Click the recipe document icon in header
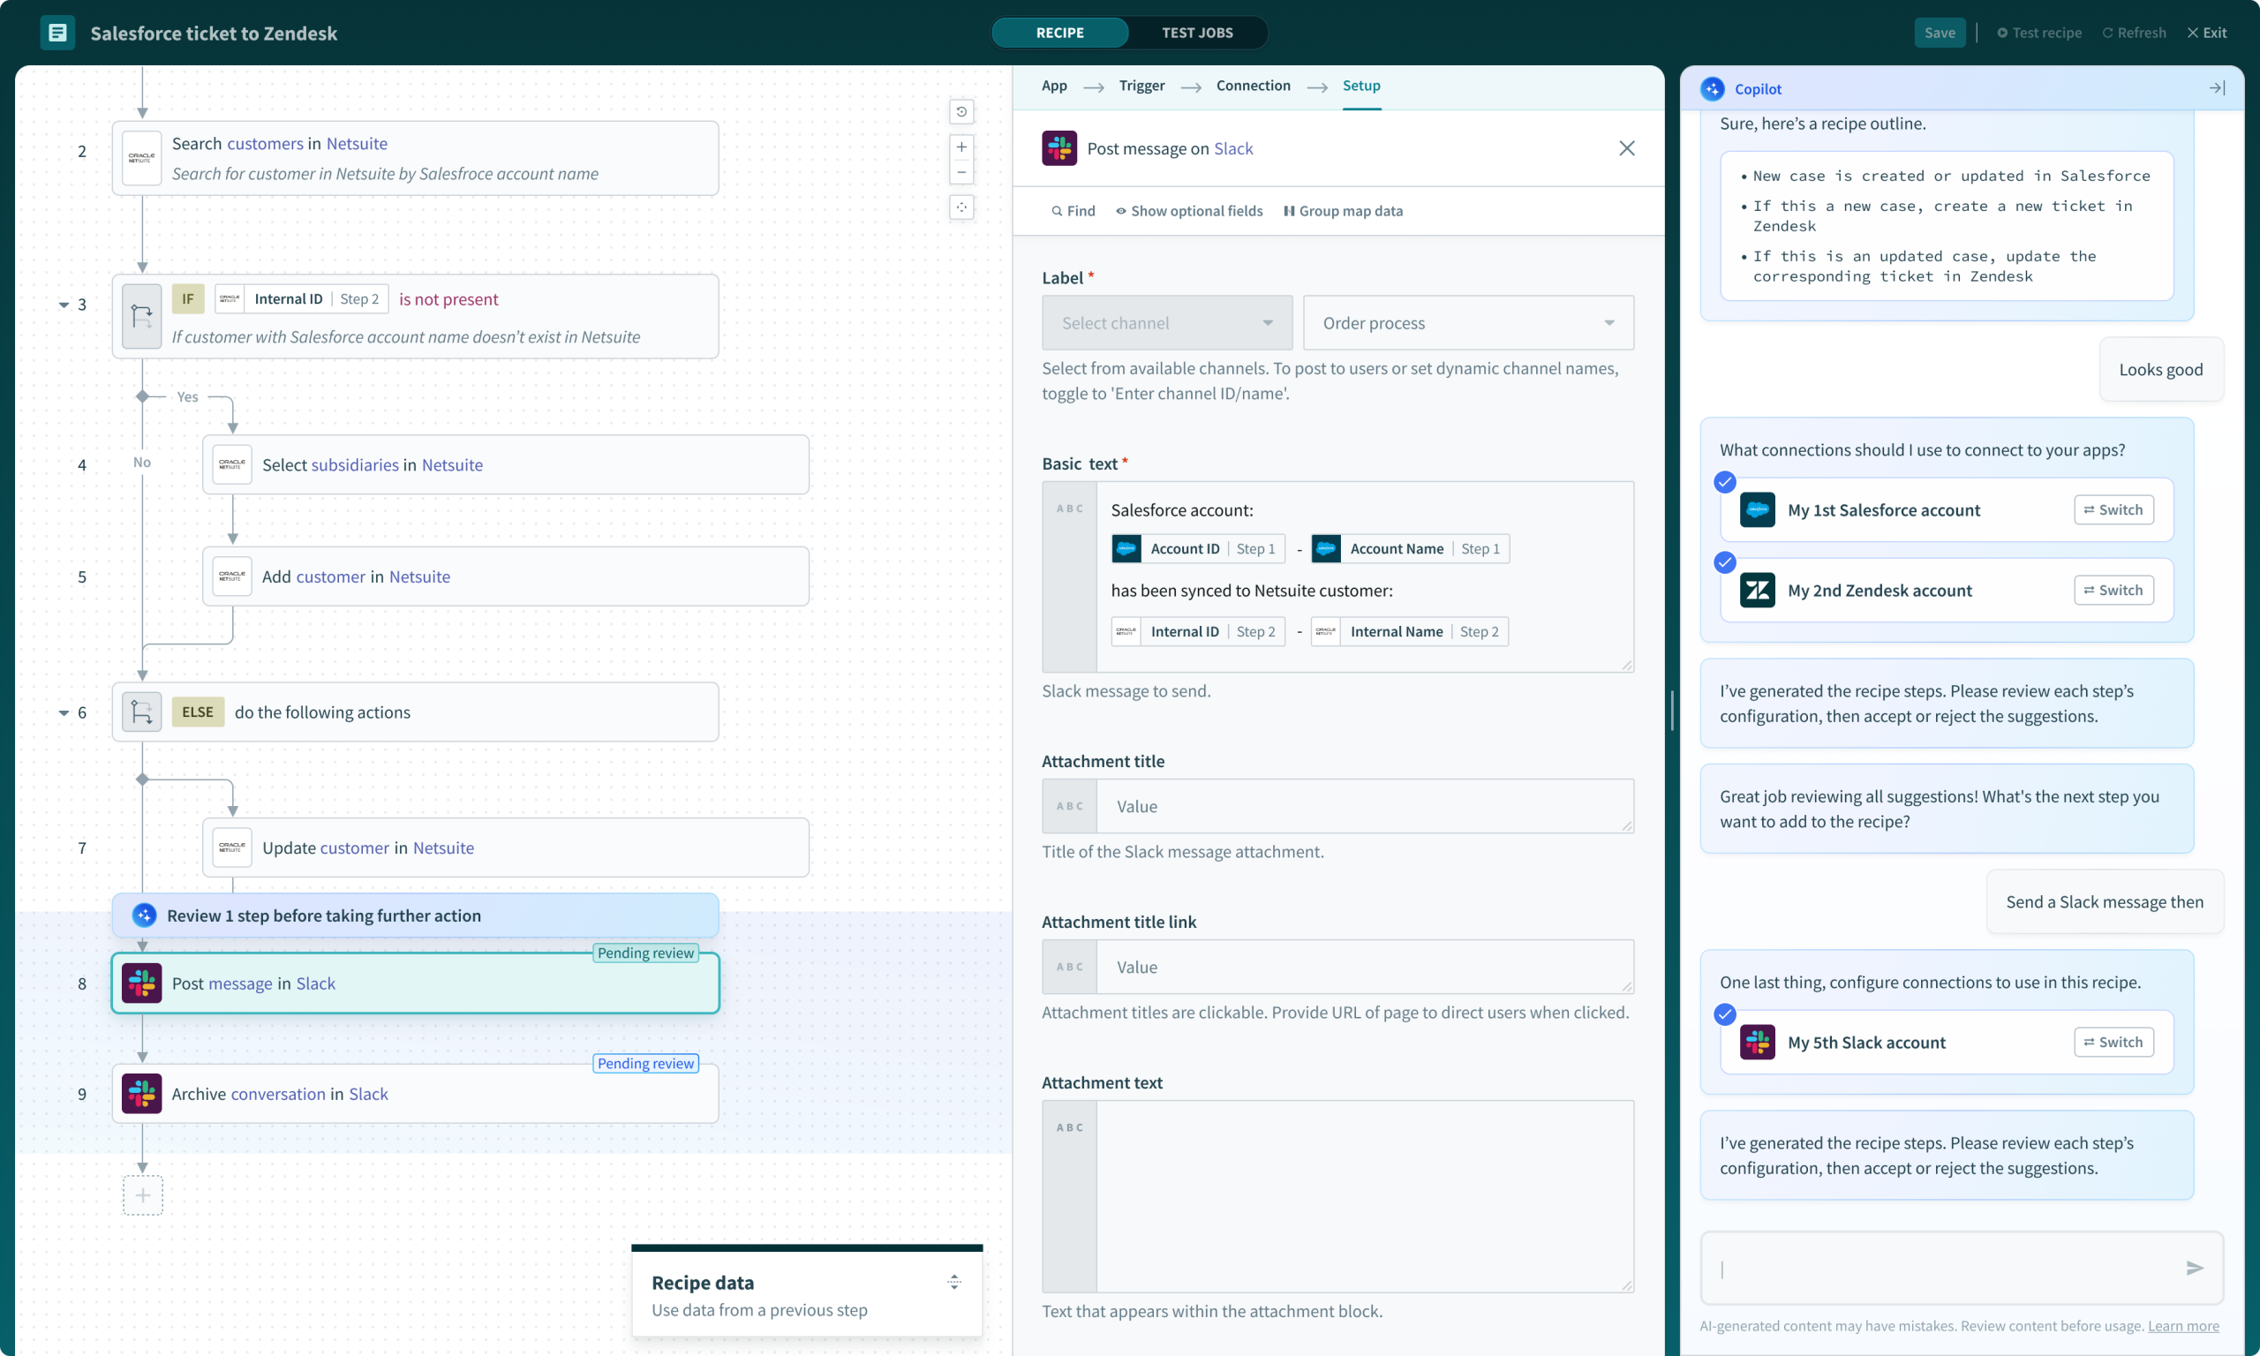 click(x=57, y=33)
